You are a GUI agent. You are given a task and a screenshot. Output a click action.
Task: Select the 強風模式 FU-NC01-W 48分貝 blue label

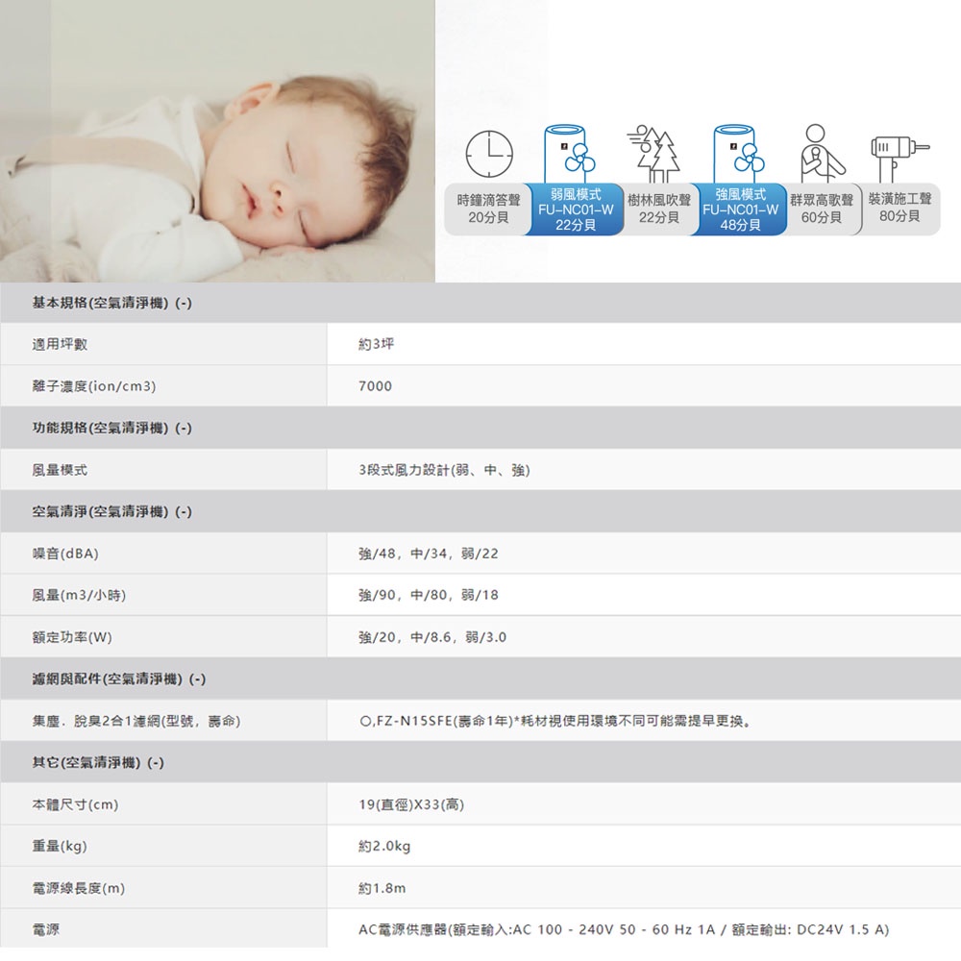[738, 209]
